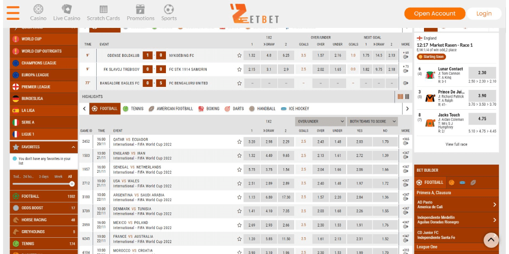
Task: Select Europa League in sidebar
Action: 44,75
